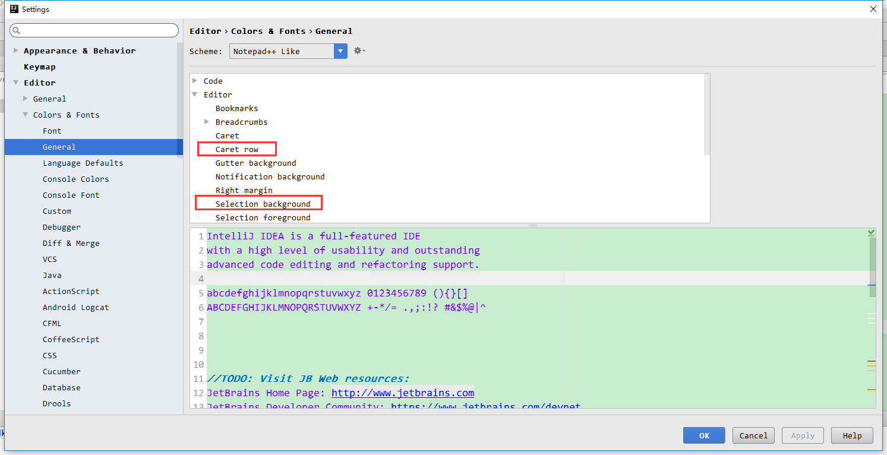The height and width of the screenshot is (455, 887).
Task: Click Editor in the breadcrumb path
Action: pos(206,31)
